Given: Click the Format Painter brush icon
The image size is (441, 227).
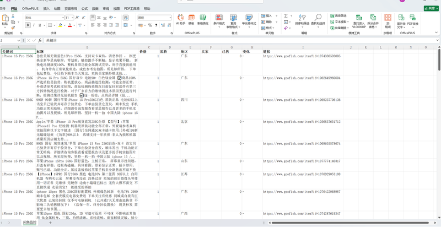Looking at the screenshot, I should point(13,28).
